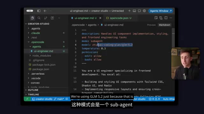Click the Auto Attach status item
The height and width of the screenshot is (114, 204).
(x=169, y=99)
